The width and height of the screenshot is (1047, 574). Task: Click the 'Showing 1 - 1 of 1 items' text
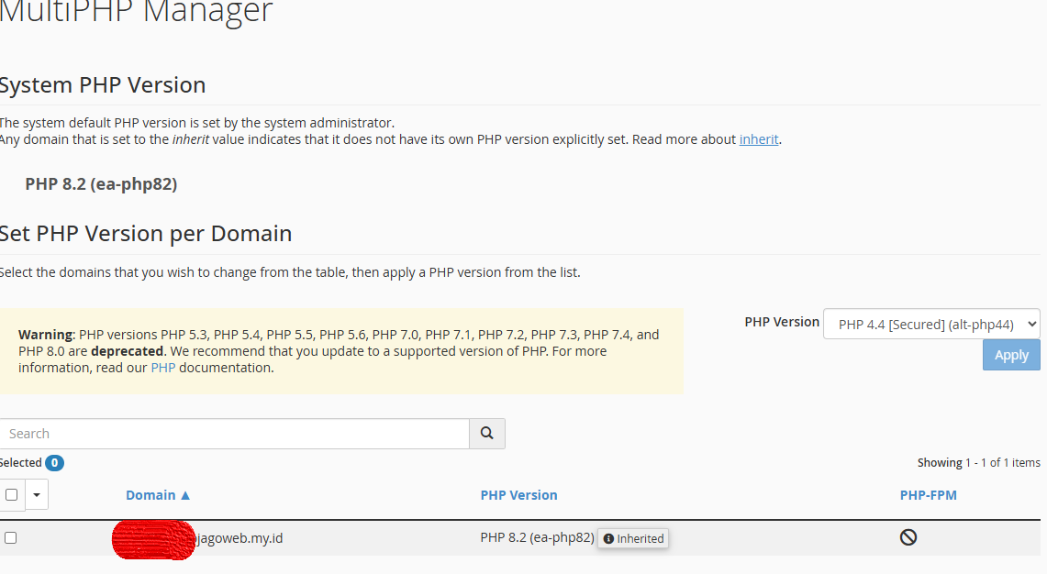(978, 463)
